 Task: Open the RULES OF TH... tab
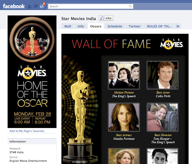(x=159, y=26)
